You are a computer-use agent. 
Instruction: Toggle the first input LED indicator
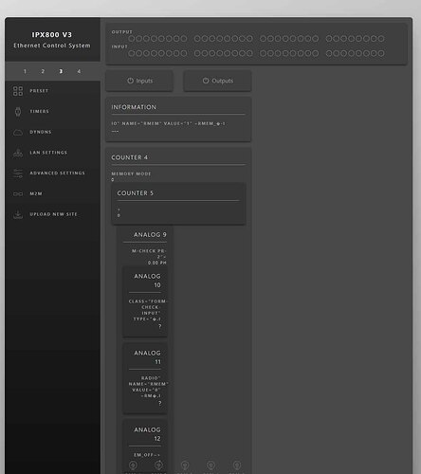[x=132, y=53]
